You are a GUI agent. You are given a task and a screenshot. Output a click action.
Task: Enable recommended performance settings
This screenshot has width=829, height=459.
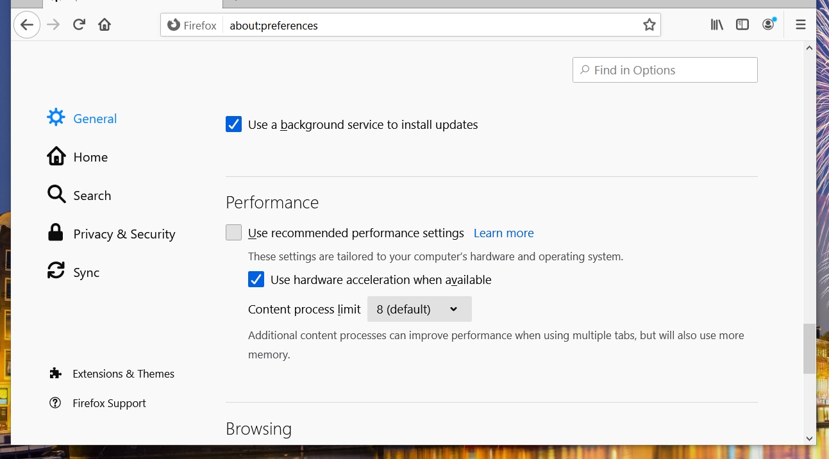click(x=233, y=233)
